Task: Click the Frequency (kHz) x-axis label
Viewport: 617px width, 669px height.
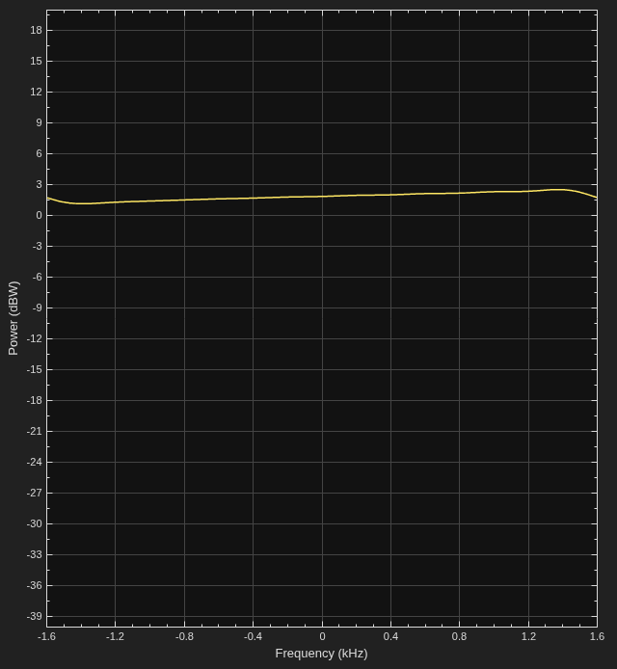Action: tap(321, 654)
